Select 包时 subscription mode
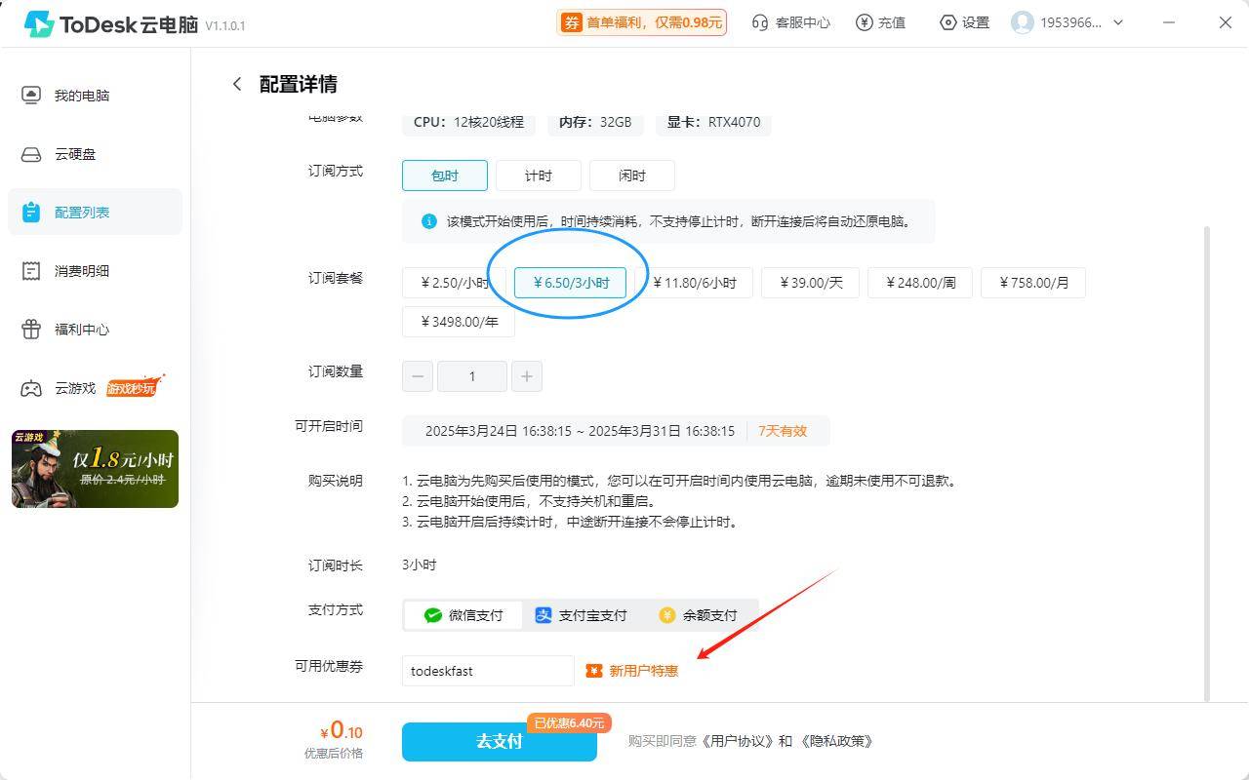The height and width of the screenshot is (780, 1249). [x=444, y=175]
